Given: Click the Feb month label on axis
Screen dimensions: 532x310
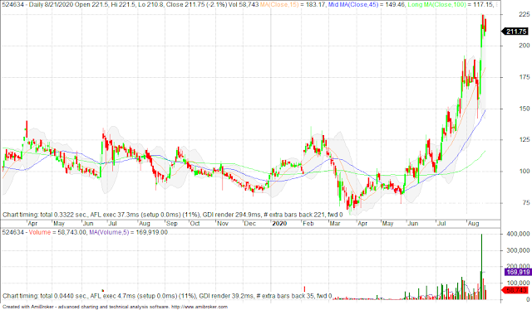Looking at the screenshot, I should [x=308, y=223].
